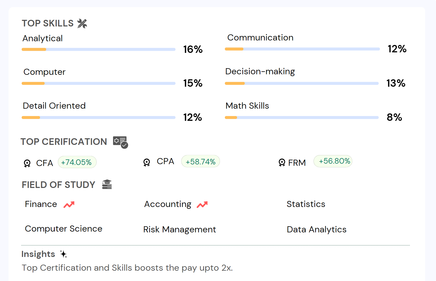Viewport: 436px width, 281px height.
Task: Click the Top Skills tools icon
Action: (82, 24)
